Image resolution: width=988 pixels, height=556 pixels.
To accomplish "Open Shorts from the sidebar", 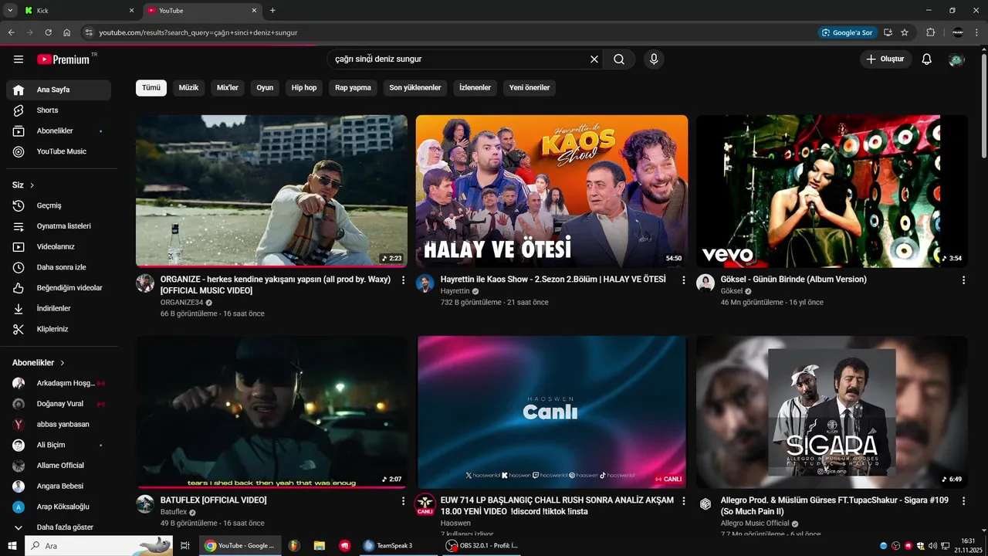I will pos(59,110).
